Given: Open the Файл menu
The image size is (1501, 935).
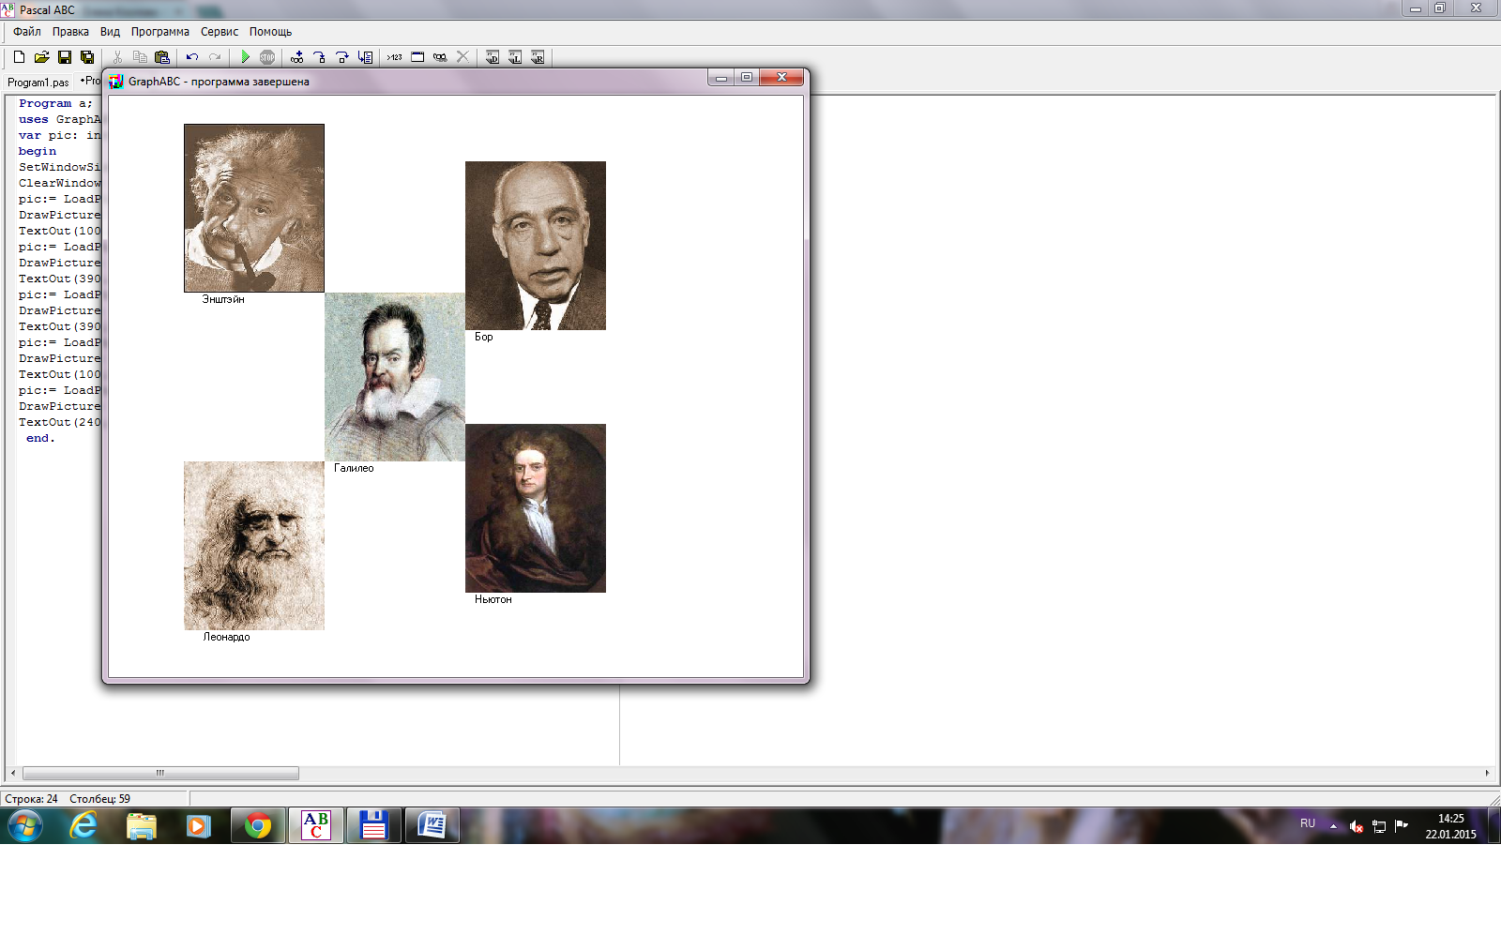Looking at the screenshot, I should click(27, 32).
